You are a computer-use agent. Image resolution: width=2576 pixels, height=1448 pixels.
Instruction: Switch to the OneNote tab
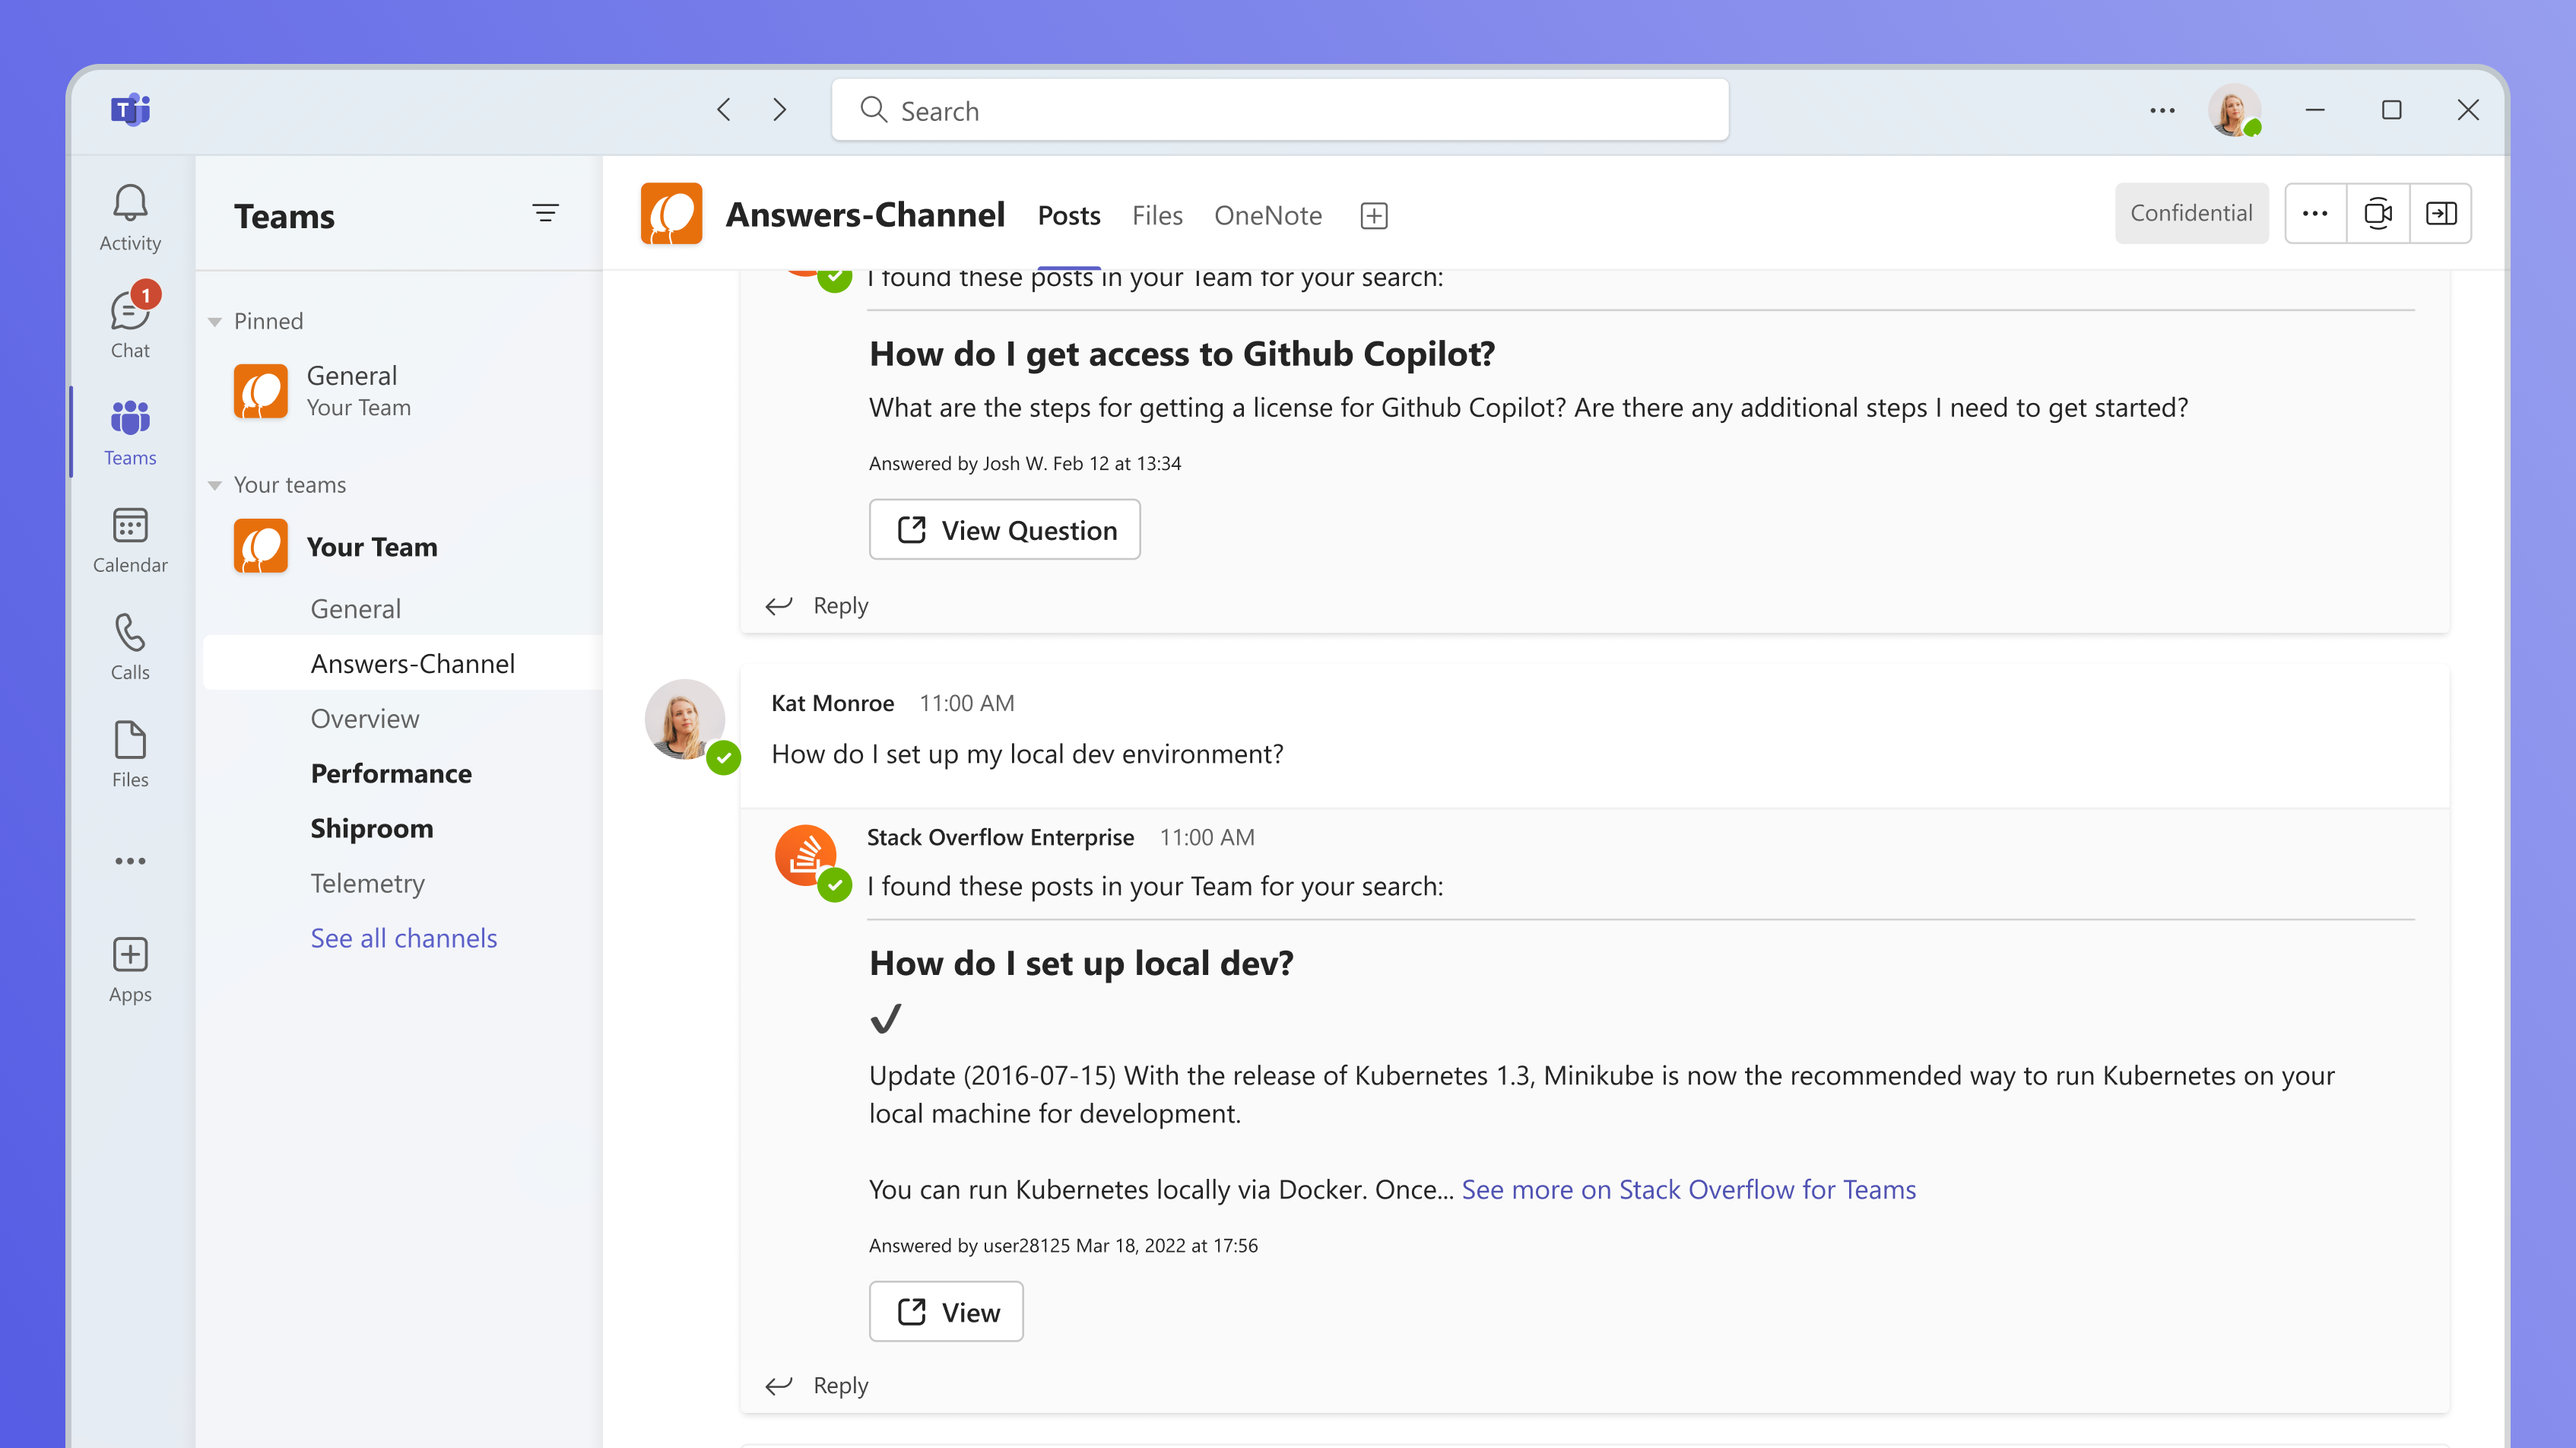pos(1268,216)
